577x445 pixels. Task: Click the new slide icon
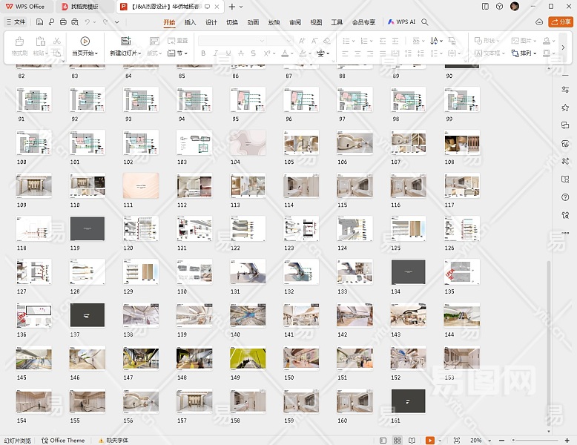(x=125, y=42)
